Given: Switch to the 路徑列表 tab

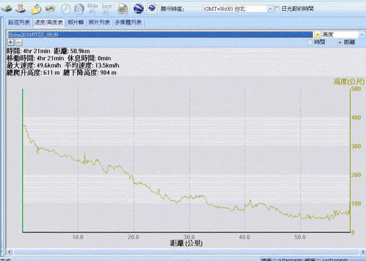Looking at the screenshot, I should coord(19,23).
